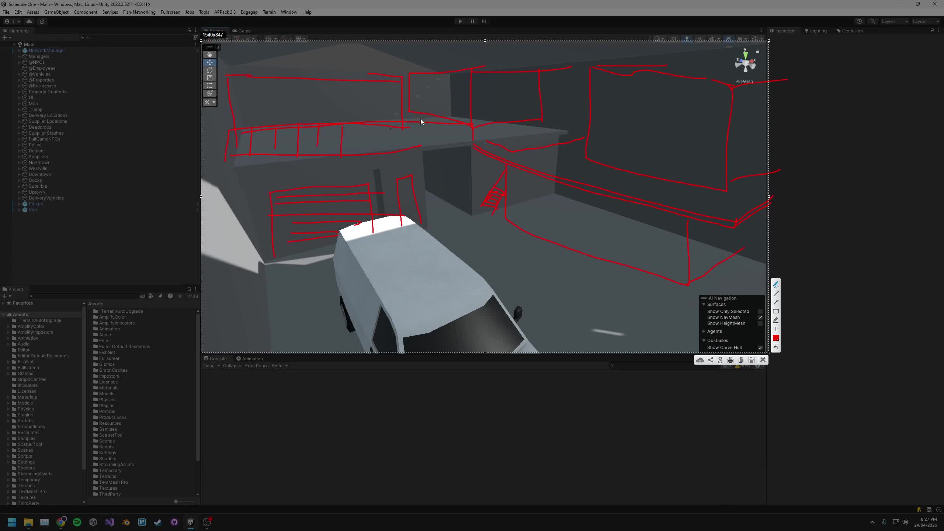Select the Lightshot rectangle tool
The width and height of the screenshot is (944, 531).
click(x=776, y=311)
